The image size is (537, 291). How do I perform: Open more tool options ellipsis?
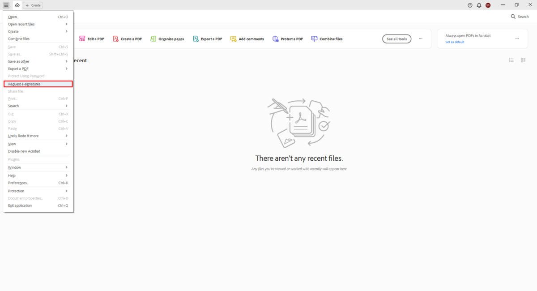click(421, 39)
